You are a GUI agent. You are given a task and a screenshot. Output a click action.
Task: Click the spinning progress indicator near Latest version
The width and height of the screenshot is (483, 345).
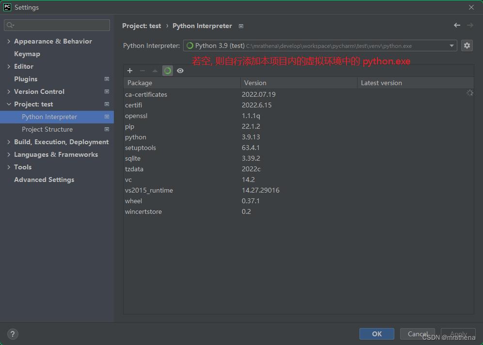tap(469, 93)
